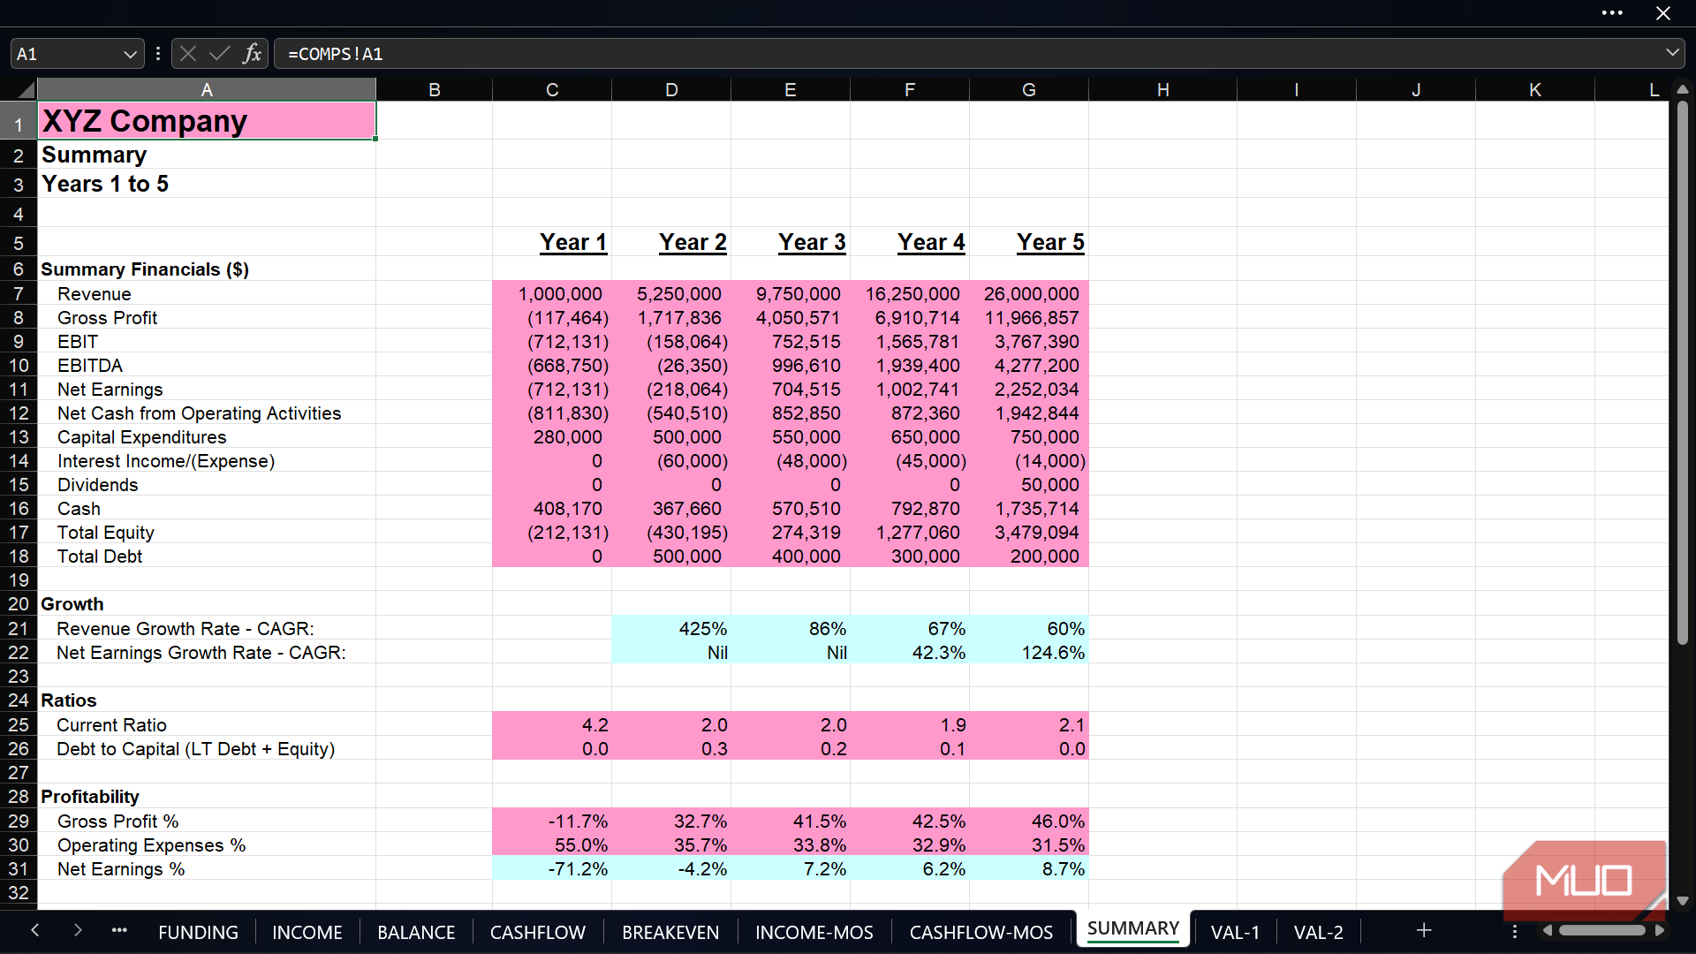1696x954 pixels.
Task: Select the BALANCE sheet tab
Action: pos(416,932)
